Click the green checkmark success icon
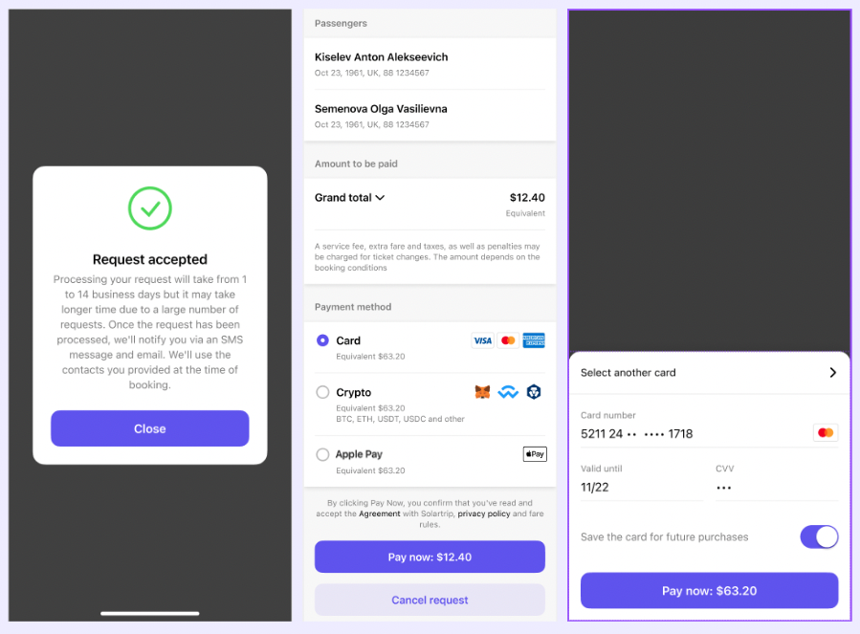 tap(150, 208)
